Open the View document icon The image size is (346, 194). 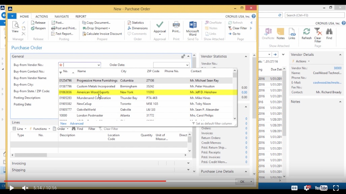(x=15, y=27)
